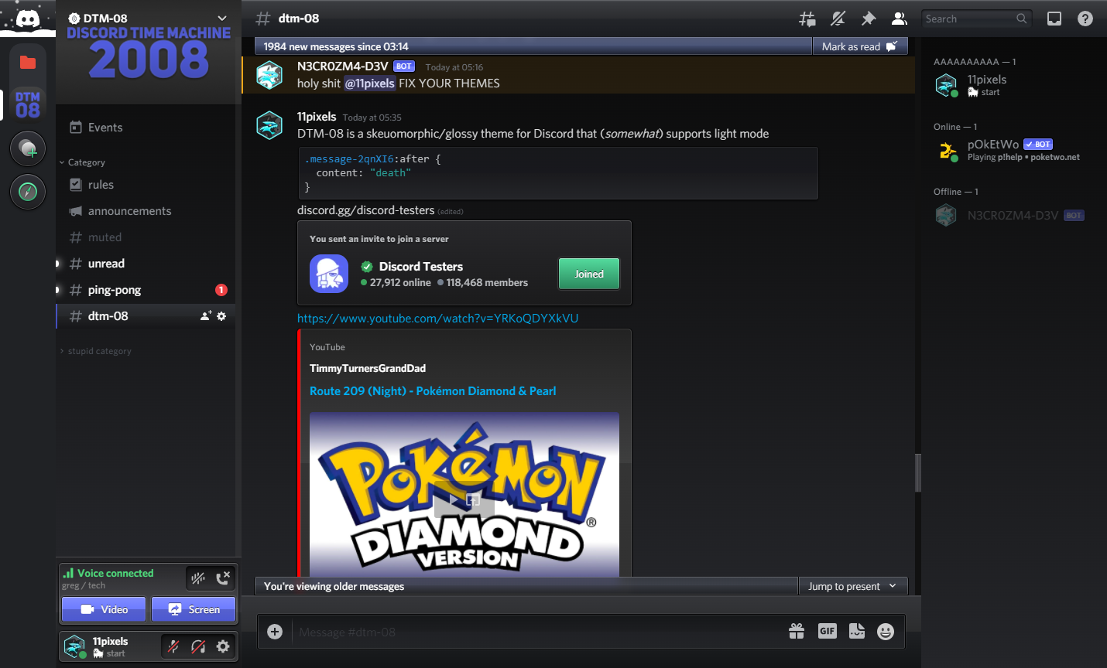Open the GIF picker

827,632
